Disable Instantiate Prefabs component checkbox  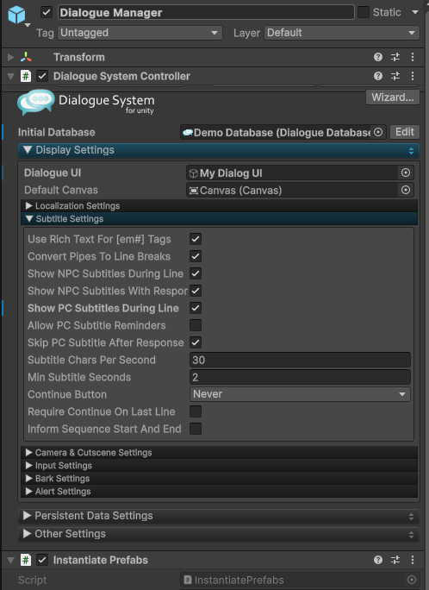(42, 560)
